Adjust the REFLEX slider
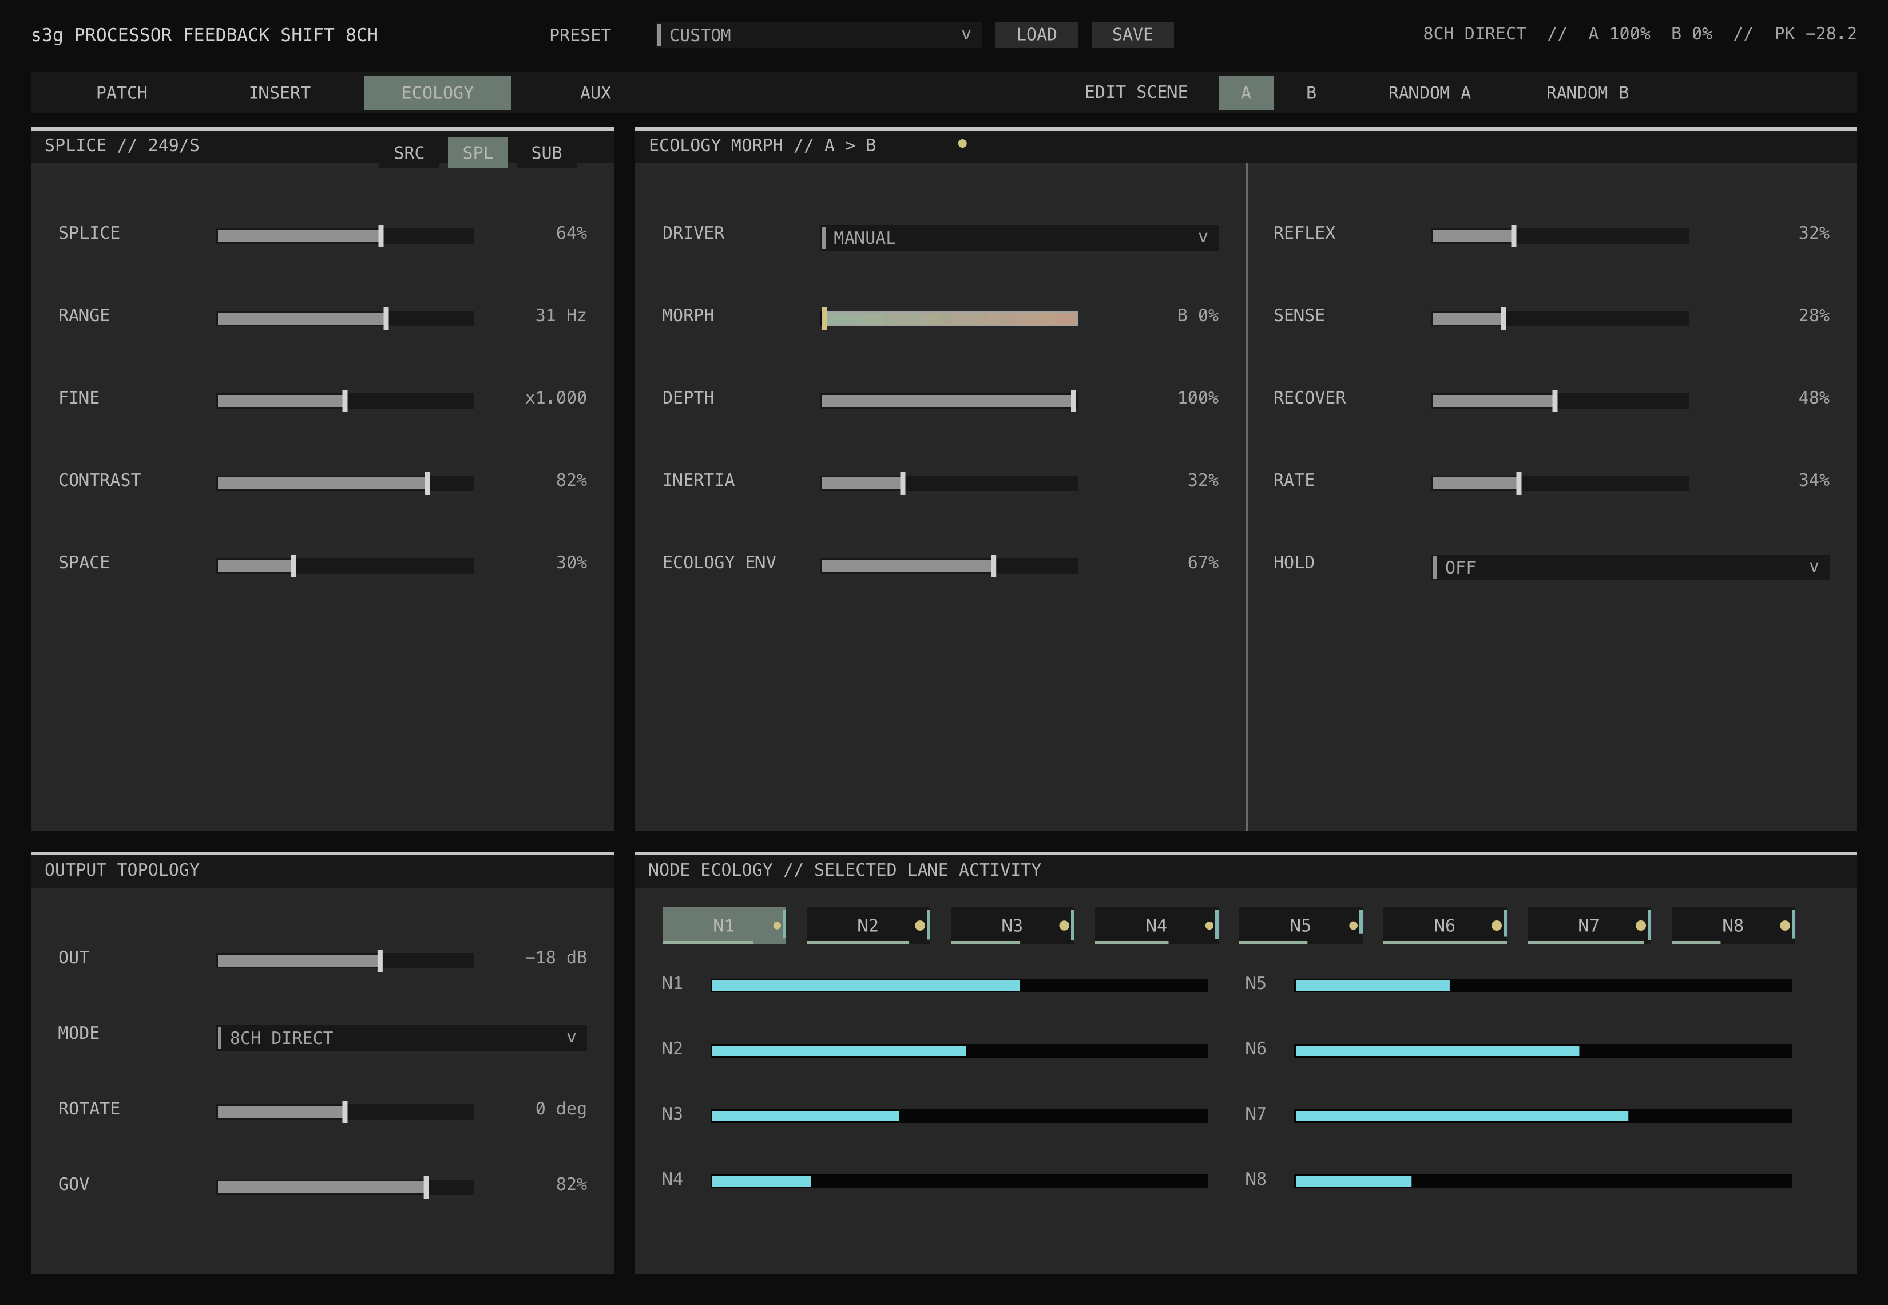The image size is (1888, 1305). coord(1560,236)
